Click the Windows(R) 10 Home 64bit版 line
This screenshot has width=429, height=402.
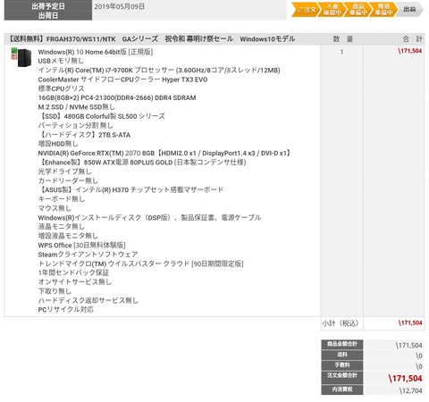pos(96,52)
